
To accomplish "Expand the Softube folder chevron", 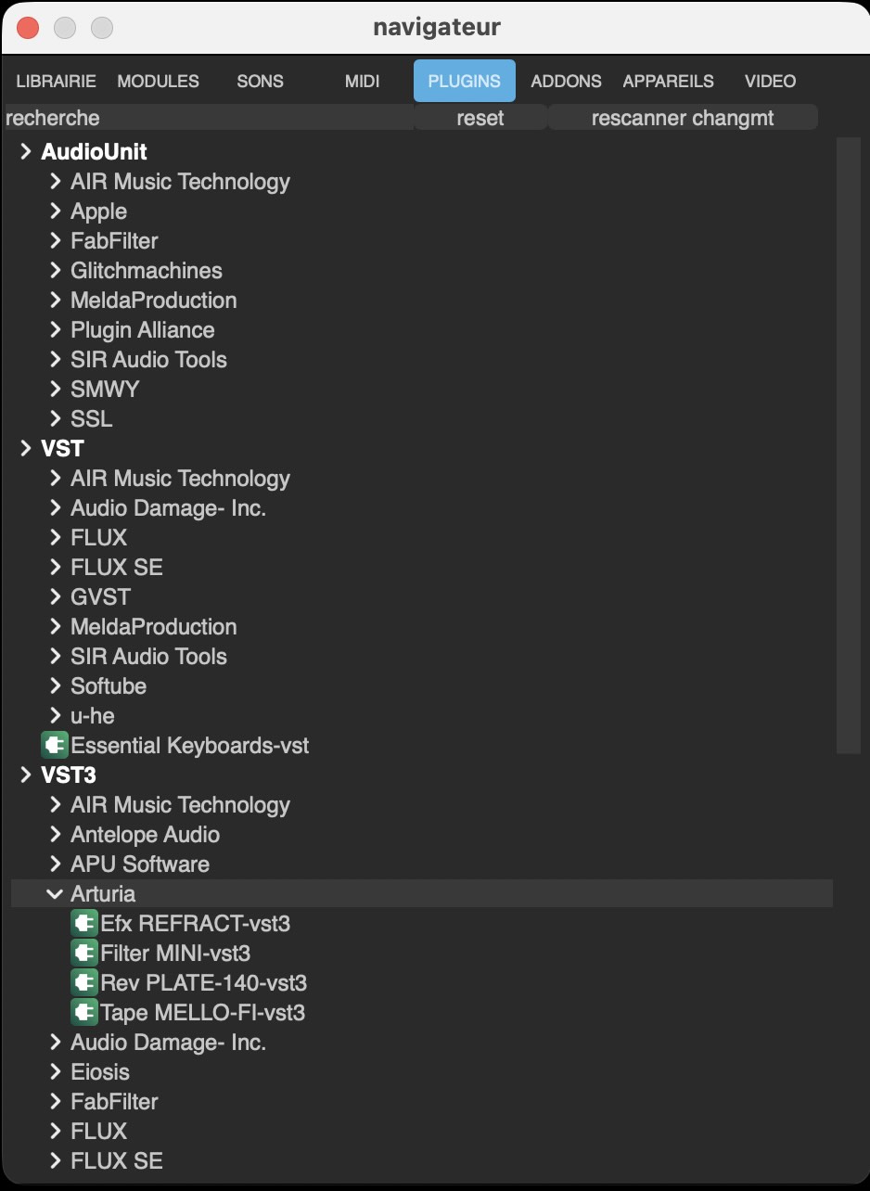I will coord(55,686).
